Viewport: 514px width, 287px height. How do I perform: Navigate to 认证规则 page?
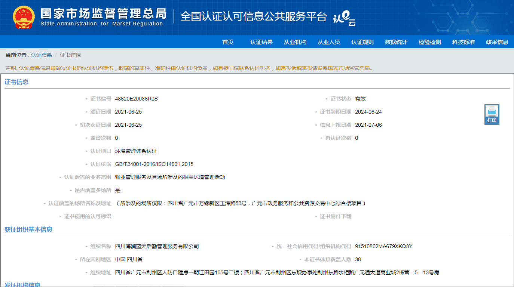click(362, 42)
